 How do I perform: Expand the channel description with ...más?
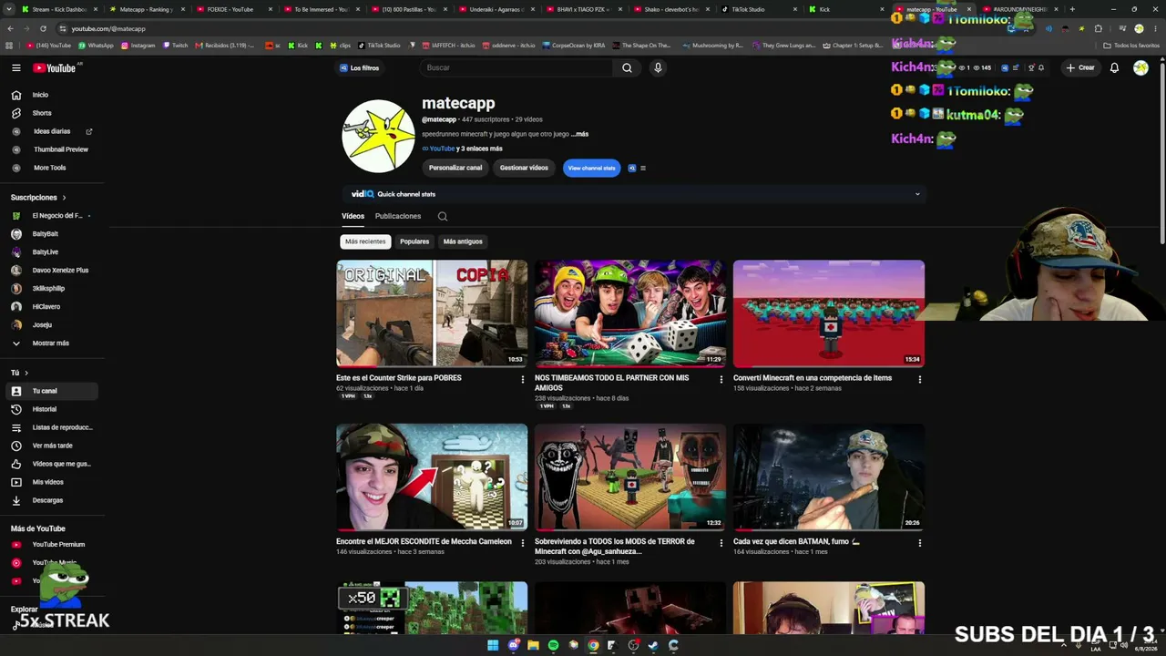click(x=579, y=134)
